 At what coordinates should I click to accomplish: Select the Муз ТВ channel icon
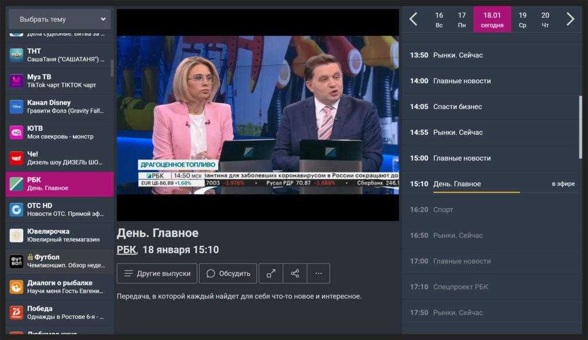pyautogui.click(x=16, y=81)
